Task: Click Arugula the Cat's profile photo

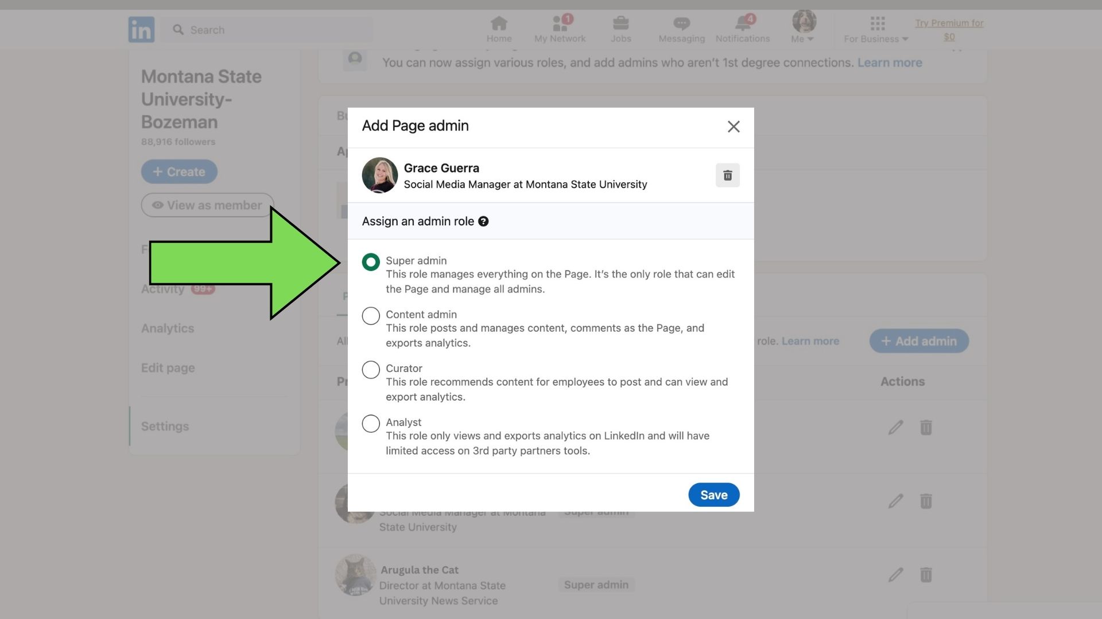Action: tap(356, 575)
